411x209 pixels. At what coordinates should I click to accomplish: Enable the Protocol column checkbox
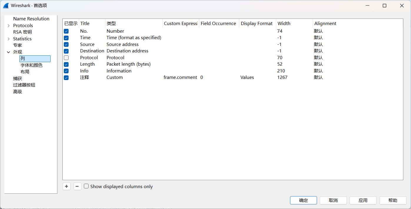pyautogui.click(x=66, y=58)
